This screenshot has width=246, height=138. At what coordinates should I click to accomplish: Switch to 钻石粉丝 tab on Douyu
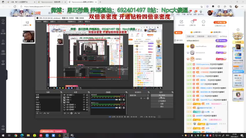click(x=223, y=36)
